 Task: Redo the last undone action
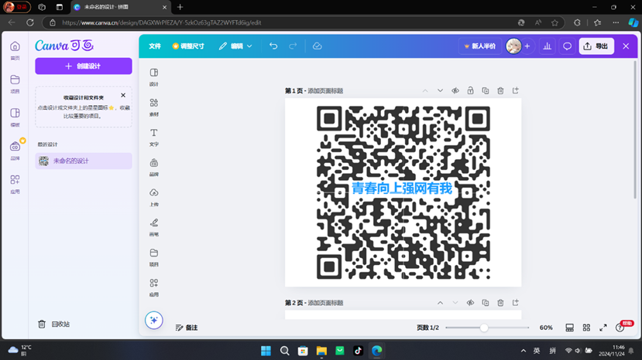click(293, 46)
